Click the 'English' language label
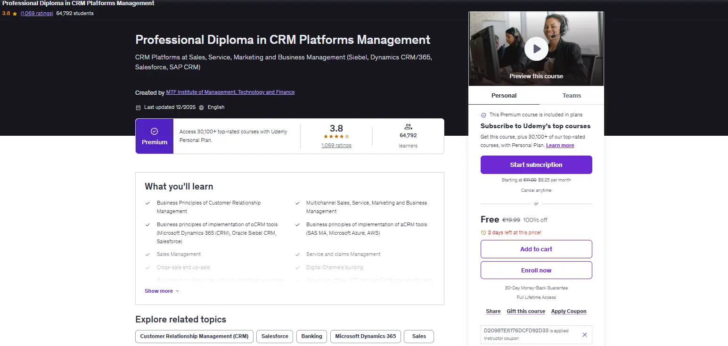 pyautogui.click(x=216, y=107)
